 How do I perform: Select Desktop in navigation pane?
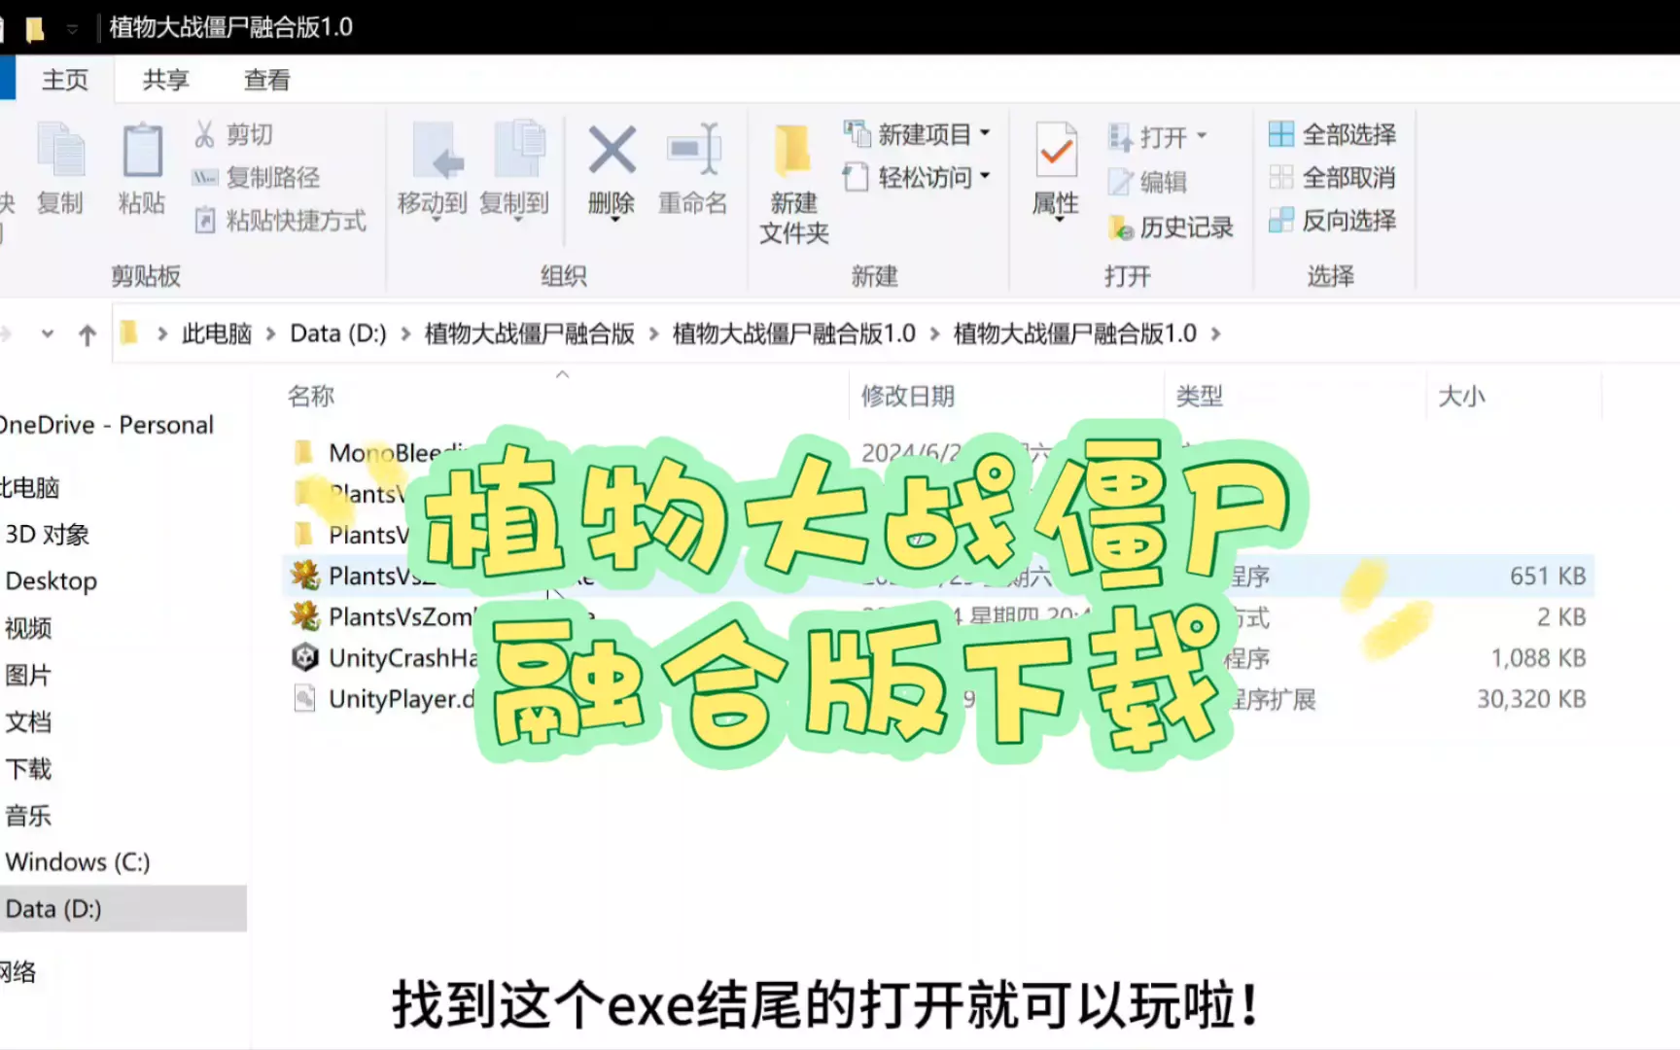pos(52,581)
